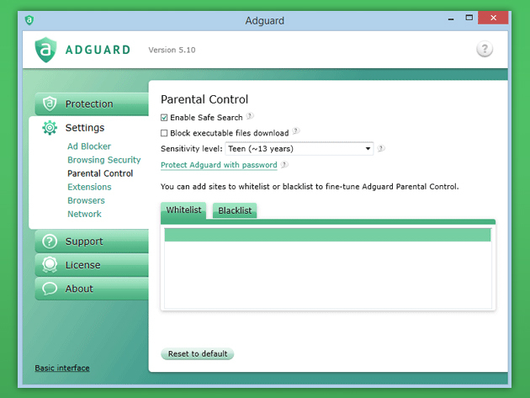530x398 pixels.
Task: Minimize the Adguard window
Action: (x=451, y=19)
